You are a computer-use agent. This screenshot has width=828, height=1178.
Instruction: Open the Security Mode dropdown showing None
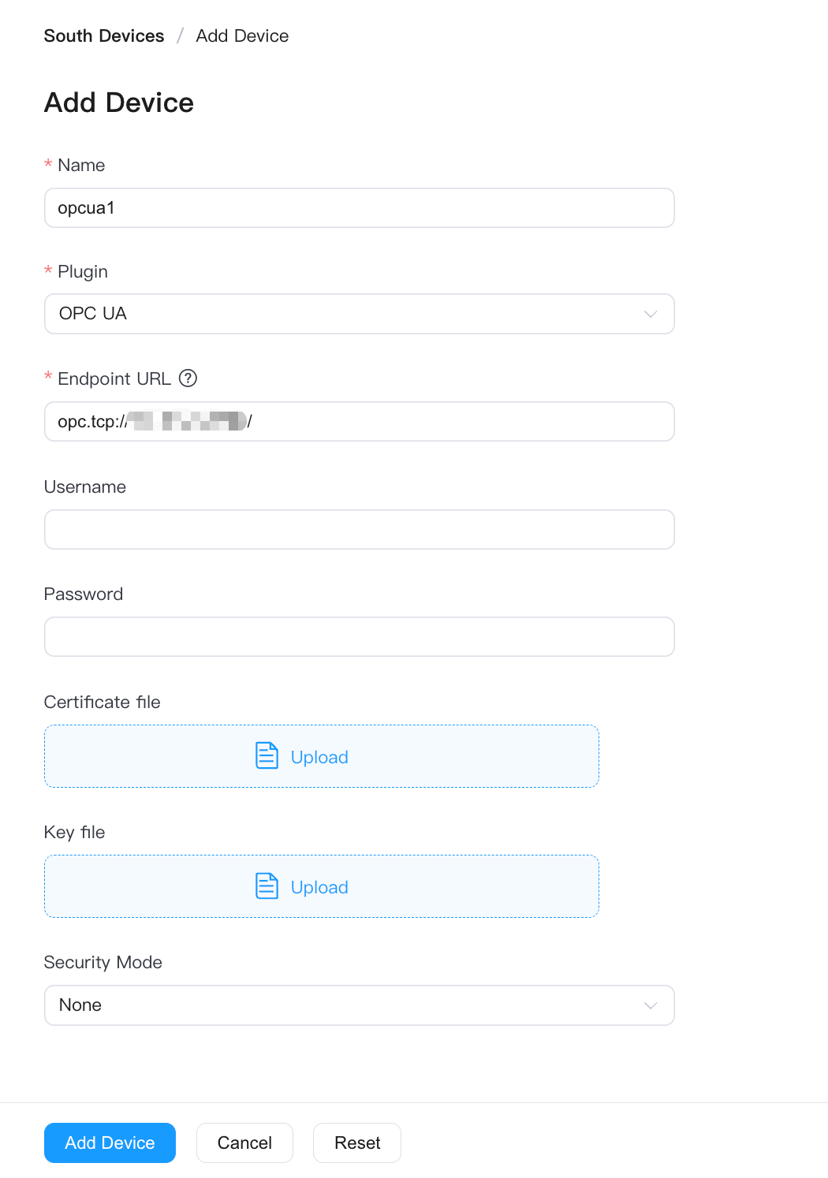tap(359, 1005)
